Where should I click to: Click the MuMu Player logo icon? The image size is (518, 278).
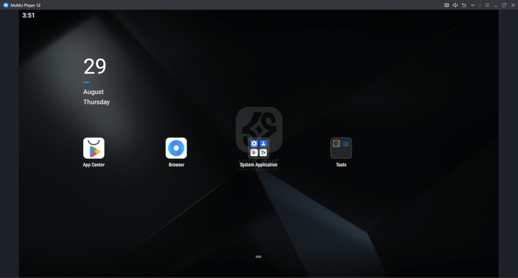pyautogui.click(x=6, y=5)
